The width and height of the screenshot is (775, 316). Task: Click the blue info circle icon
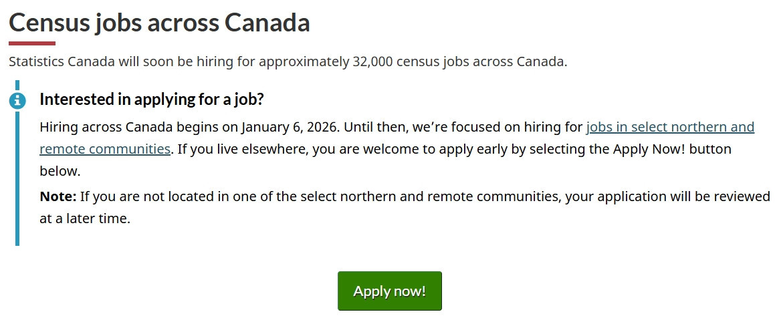click(x=17, y=101)
